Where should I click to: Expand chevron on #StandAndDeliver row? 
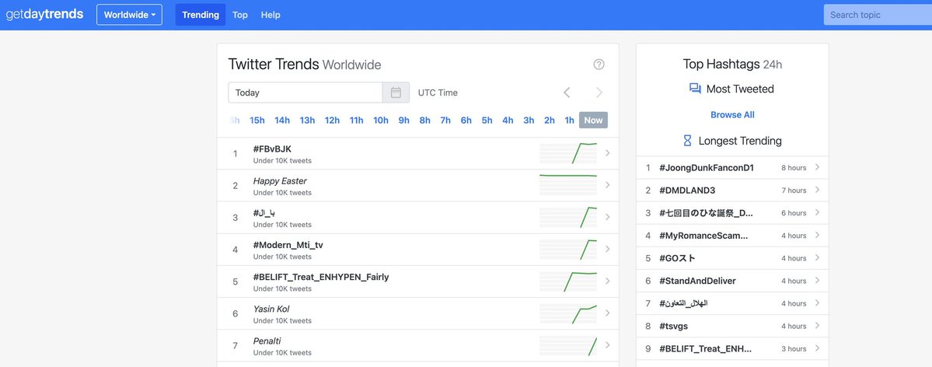[x=817, y=280]
